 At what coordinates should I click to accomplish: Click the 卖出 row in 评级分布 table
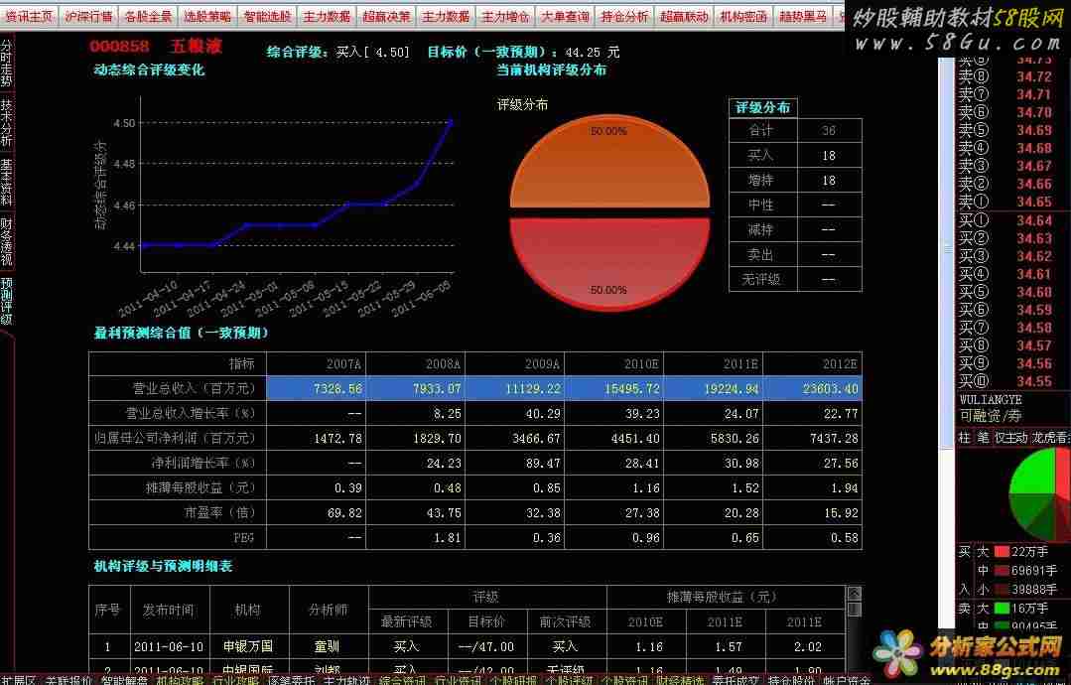click(x=796, y=255)
